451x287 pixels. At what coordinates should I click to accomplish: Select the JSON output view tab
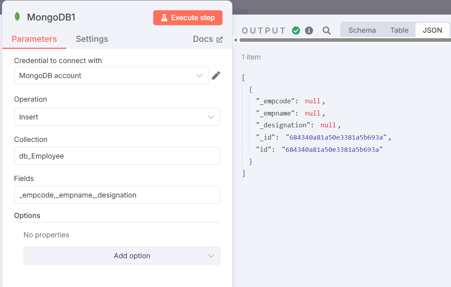pos(432,30)
